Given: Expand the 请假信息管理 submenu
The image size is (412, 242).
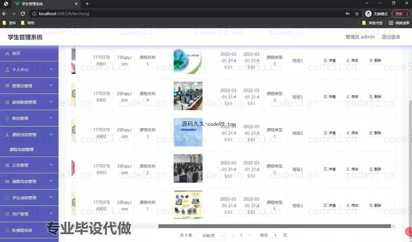Looking at the screenshot, I should point(51,181).
